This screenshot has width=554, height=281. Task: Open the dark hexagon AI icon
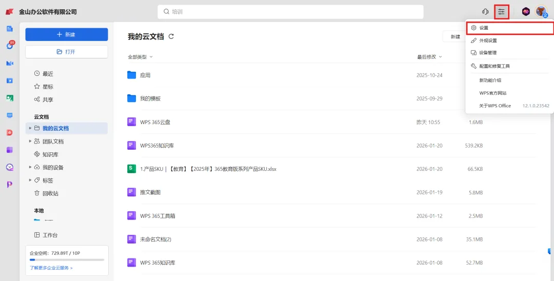click(526, 12)
